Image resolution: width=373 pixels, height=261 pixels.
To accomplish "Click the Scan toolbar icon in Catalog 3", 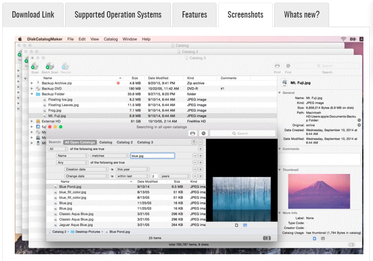I will click(x=35, y=66).
